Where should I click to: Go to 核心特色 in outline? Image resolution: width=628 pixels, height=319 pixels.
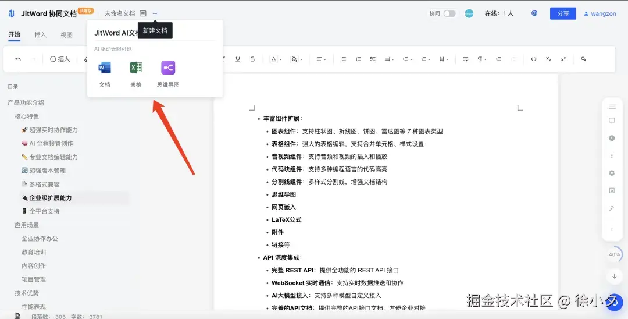click(x=27, y=116)
